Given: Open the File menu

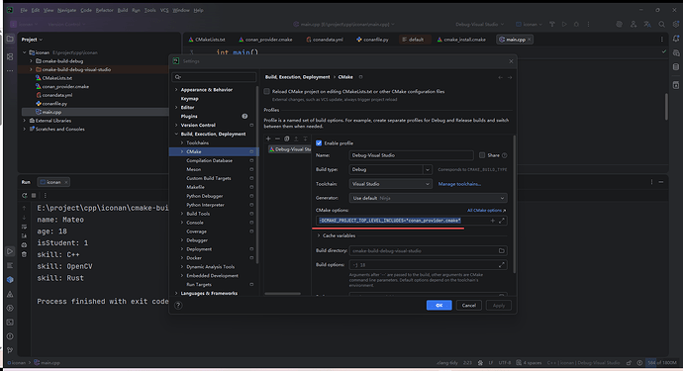Looking at the screenshot, I should tap(24, 10).
